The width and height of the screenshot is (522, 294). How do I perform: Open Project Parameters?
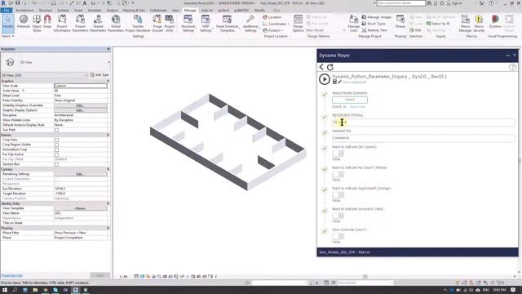coord(80,23)
